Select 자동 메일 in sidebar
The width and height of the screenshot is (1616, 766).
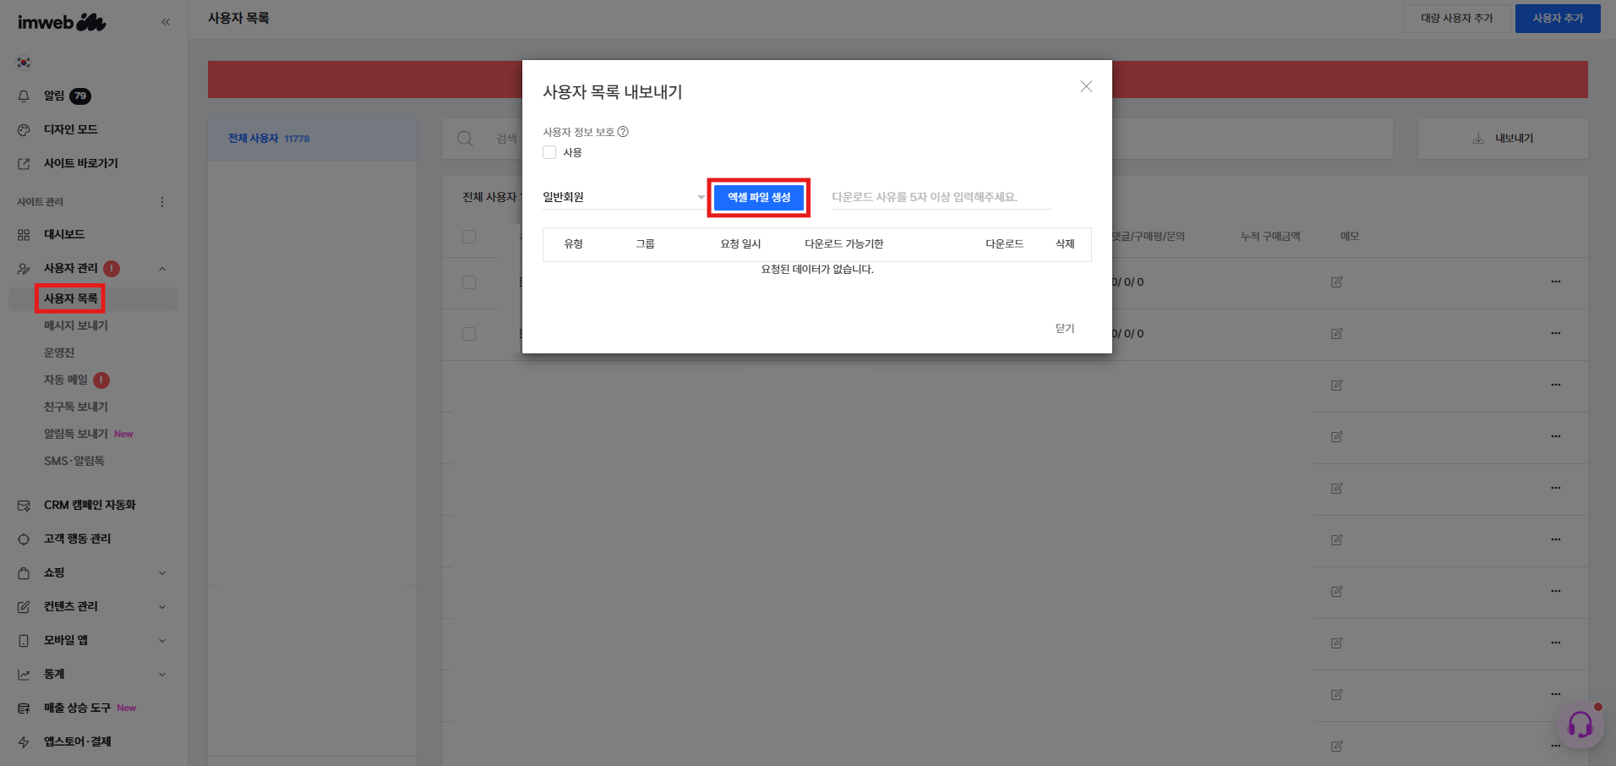(x=66, y=380)
